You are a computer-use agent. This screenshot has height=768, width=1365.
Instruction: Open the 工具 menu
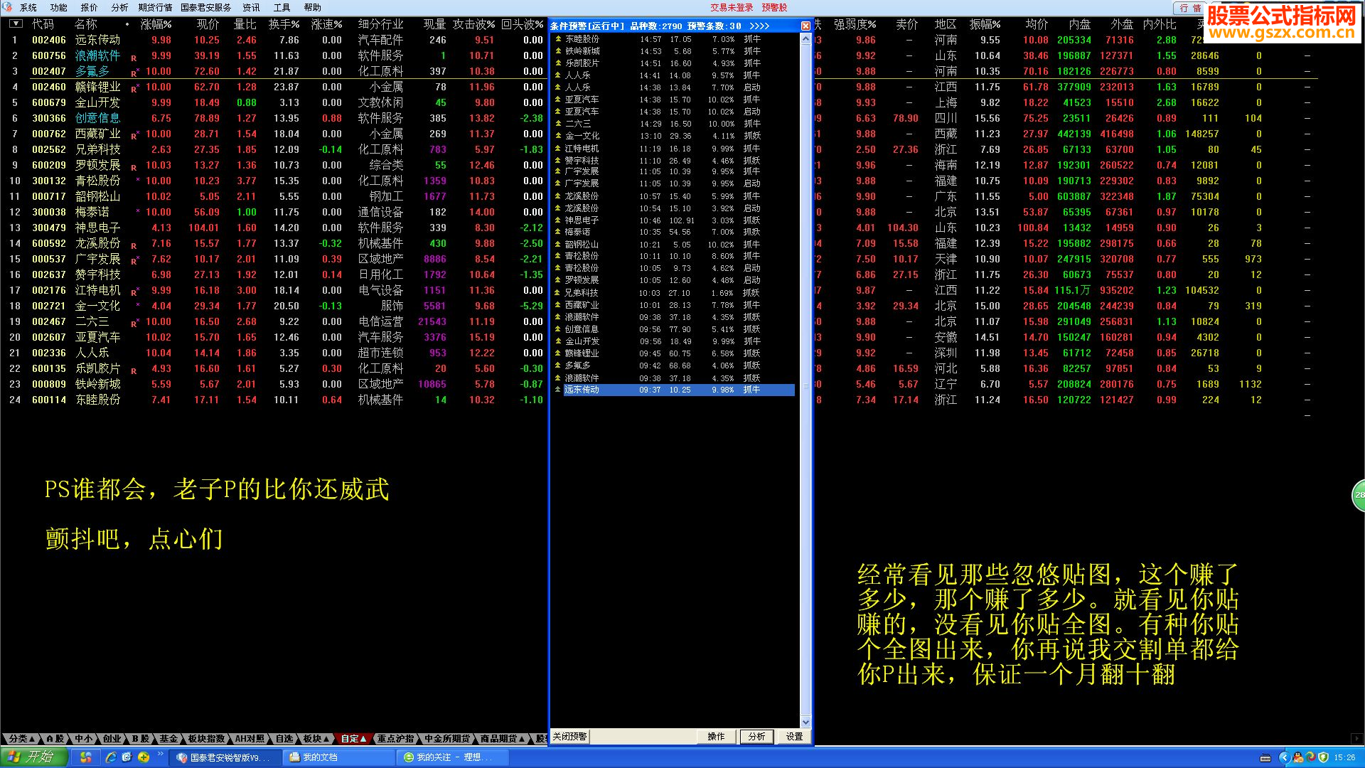tap(282, 8)
